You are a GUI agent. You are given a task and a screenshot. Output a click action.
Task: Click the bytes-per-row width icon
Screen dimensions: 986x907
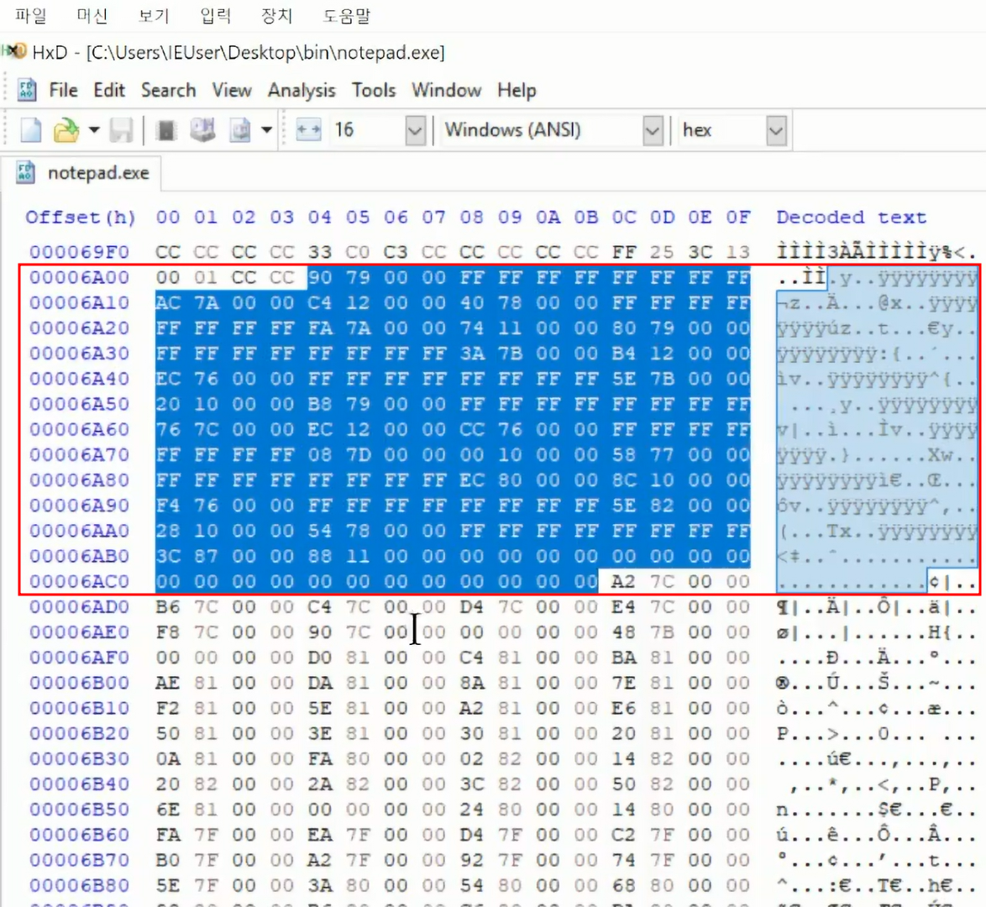[308, 130]
